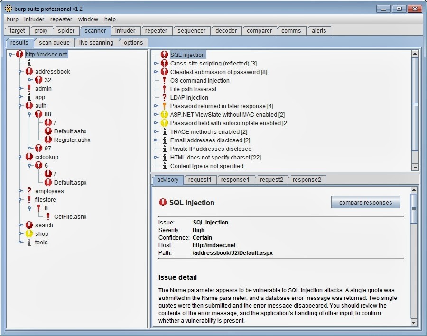
Task: Click the yellow warning icon beside shop
Action: (29, 233)
